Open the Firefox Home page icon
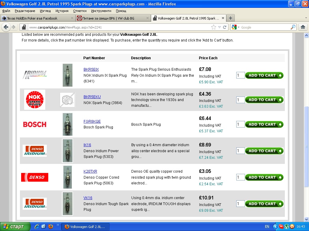Screen dimensions: 309x231 click(x=303, y=27)
